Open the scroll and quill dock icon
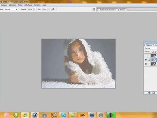Viewport: 157px width, 118px height. (x=54, y=115)
